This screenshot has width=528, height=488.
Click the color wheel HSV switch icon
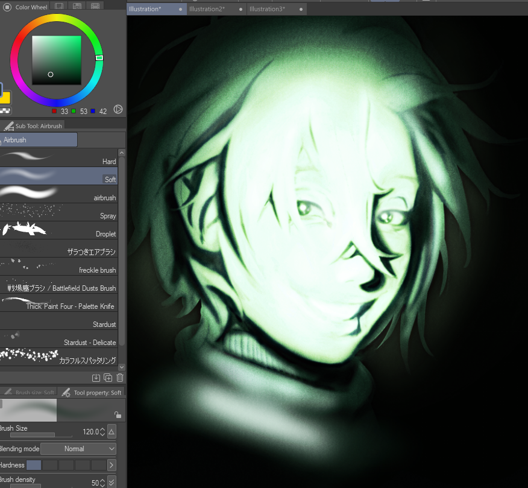[x=118, y=110]
